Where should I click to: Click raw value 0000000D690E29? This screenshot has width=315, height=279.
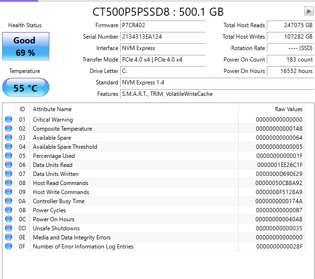point(279,174)
